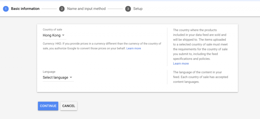260x119 pixels.
Task: Click the step 2 number circle
Action: (62, 9)
